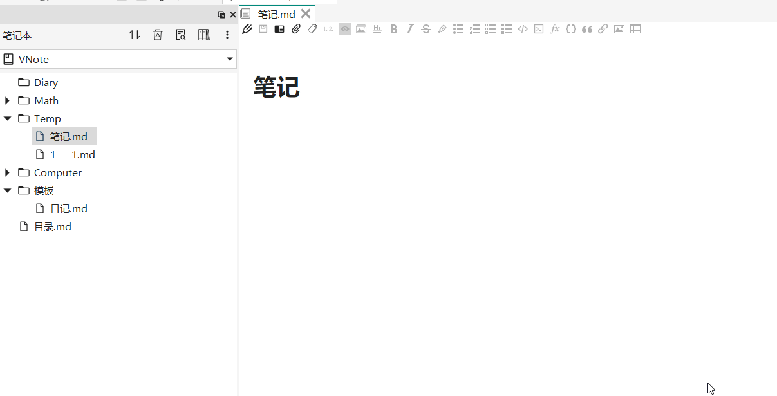Close the 笔记.md tab
This screenshot has width=777, height=396.
tap(306, 14)
